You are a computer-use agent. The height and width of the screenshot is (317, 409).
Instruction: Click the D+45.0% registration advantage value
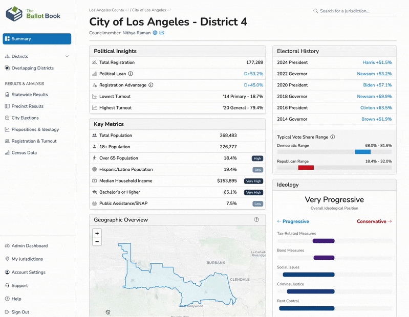click(x=253, y=85)
